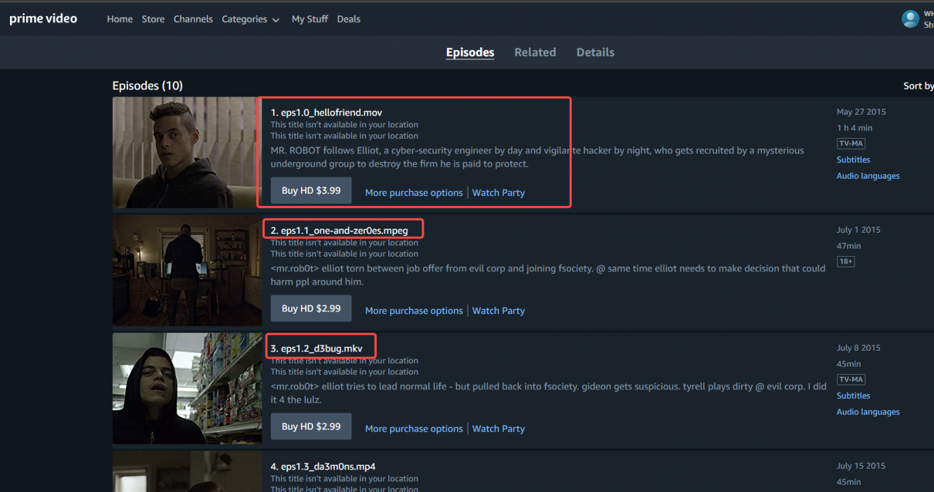Screen dimensions: 934x492
Task: Open thumbnail for eps1.2_d3bug.mkv
Action: tap(187, 389)
